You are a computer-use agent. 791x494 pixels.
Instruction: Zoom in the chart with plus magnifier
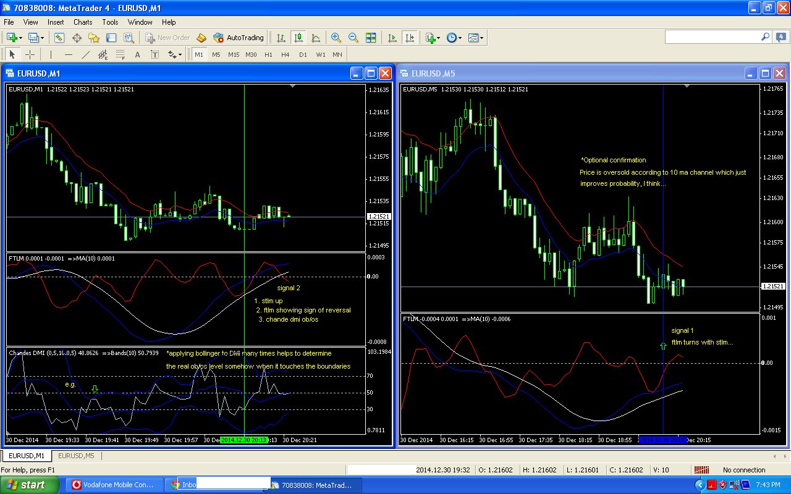pyautogui.click(x=336, y=38)
